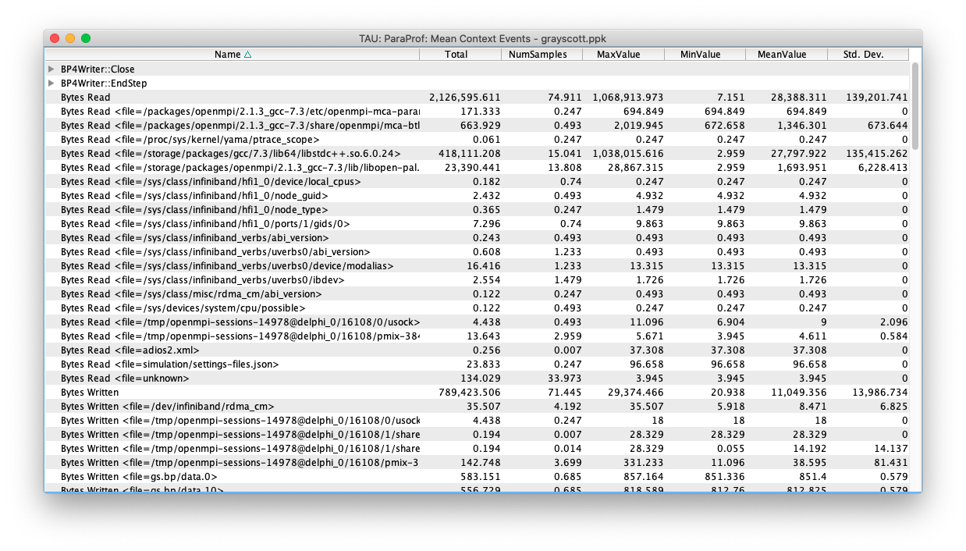The height and width of the screenshot is (551, 966).
Task: Select Bytes Written /dev/infiniband/rdma_cm row
Action: [x=477, y=407]
